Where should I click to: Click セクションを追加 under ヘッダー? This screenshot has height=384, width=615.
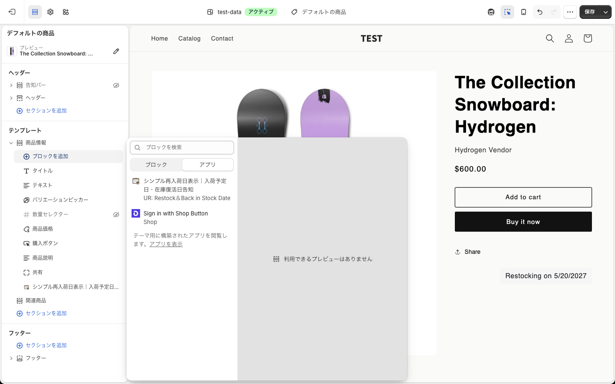point(42,111)
